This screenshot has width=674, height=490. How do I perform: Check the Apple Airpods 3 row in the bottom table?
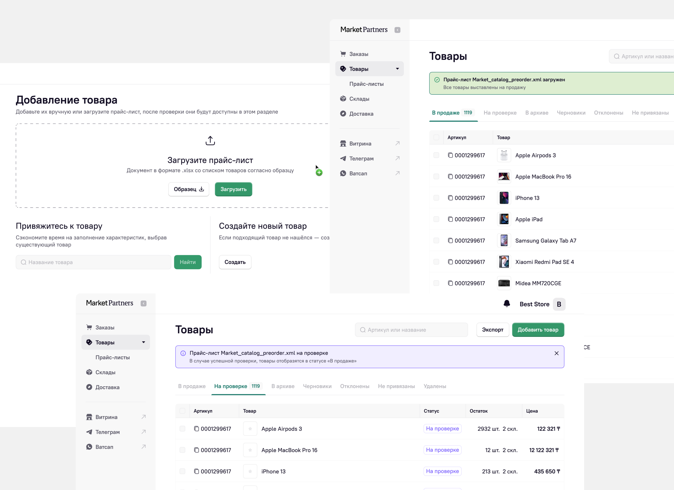(x=182, y=429)
